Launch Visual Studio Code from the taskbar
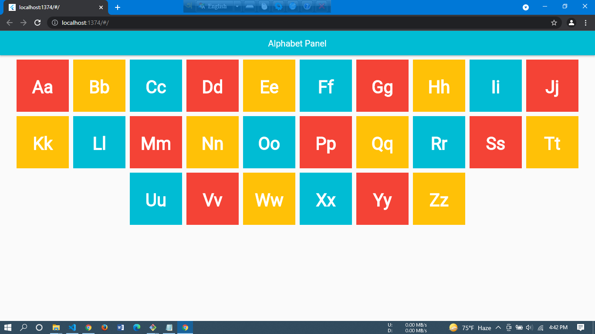Image resolution: width=595 pixels, height=334 pixels. click(72, 327)
